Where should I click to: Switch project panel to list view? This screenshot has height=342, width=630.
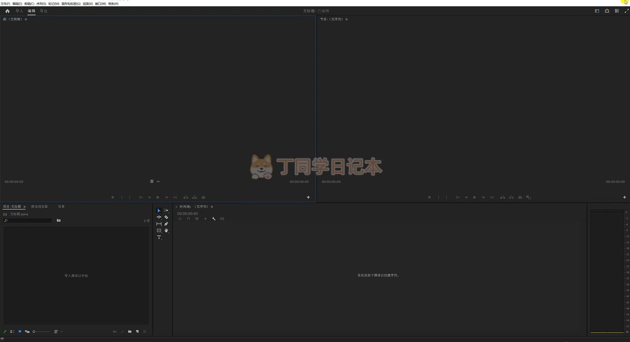tap(12, 331)
